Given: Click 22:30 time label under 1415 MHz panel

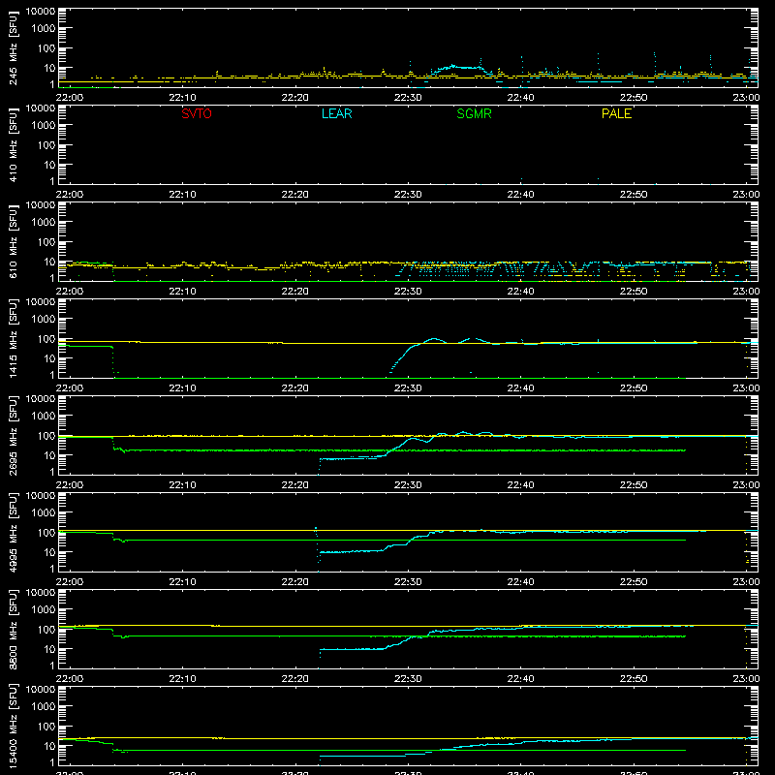Looking at the screenshot, I should [408, 388].
